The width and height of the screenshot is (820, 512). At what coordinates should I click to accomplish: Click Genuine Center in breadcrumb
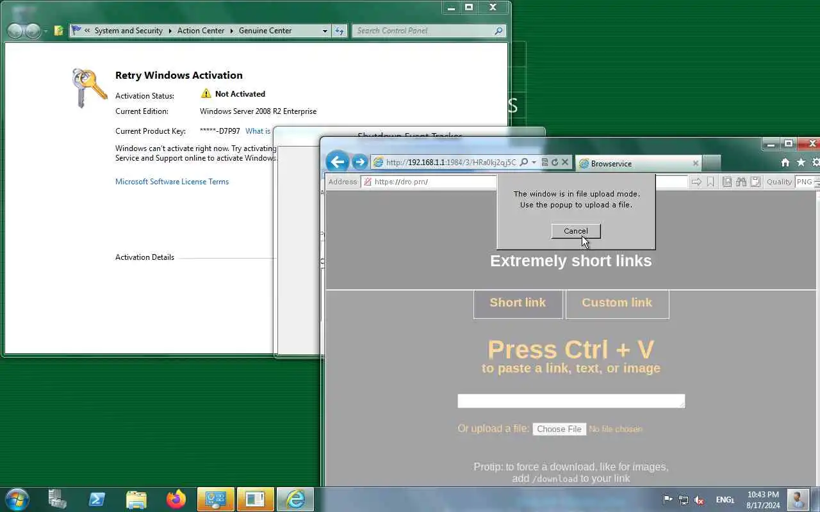tap(265, 31)
